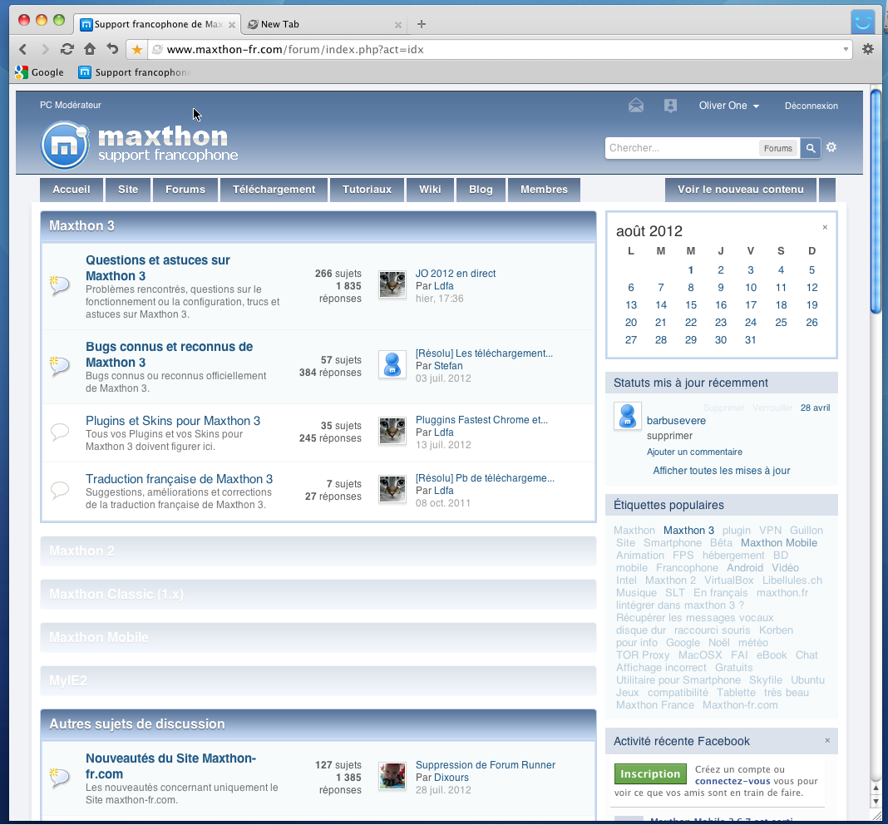
Task: Click Dixours avatar beside Suppression de Forum Runner
Action: click(392, 776)
